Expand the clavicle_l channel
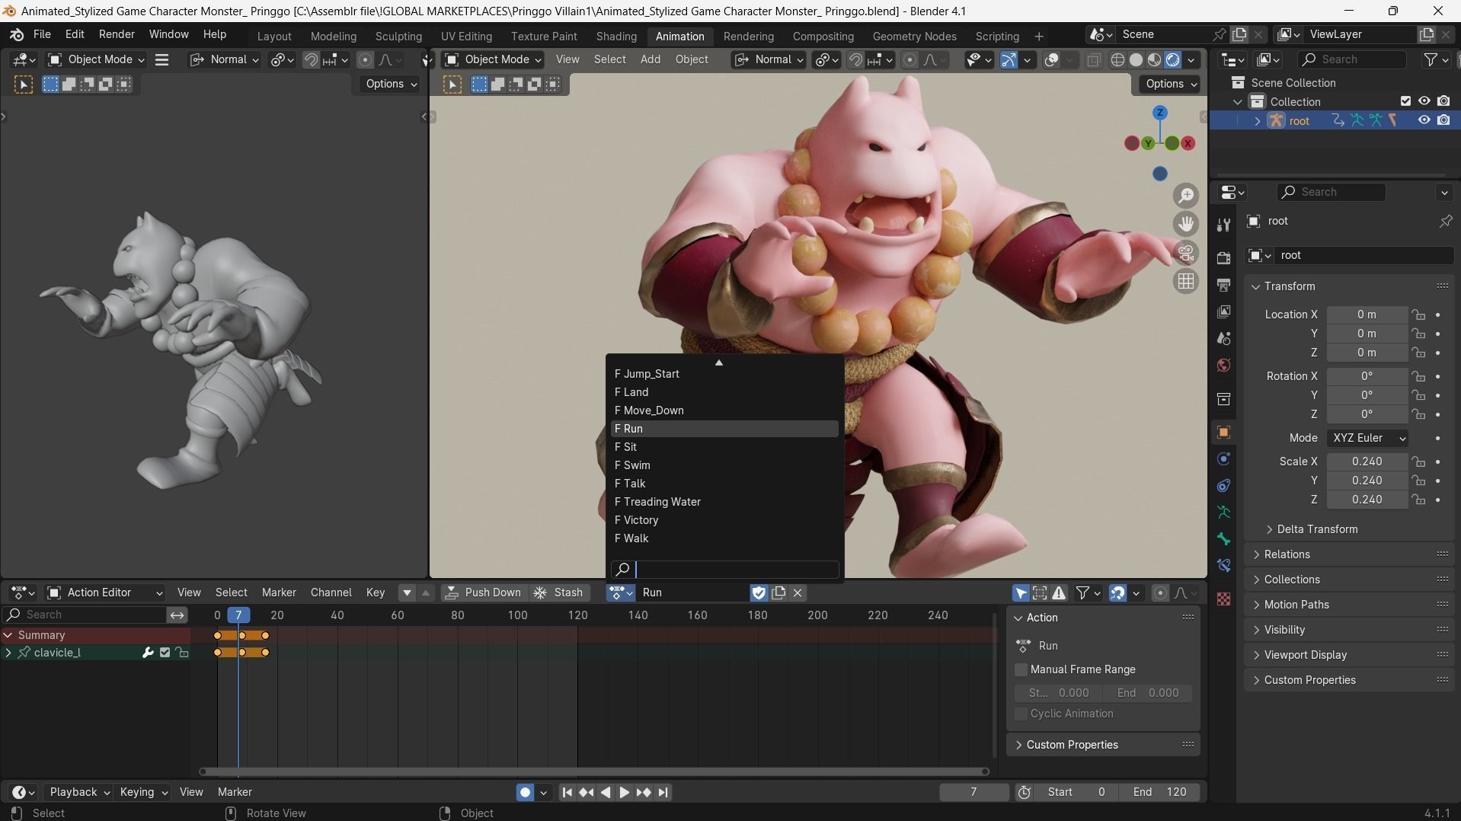 (8, 653)
